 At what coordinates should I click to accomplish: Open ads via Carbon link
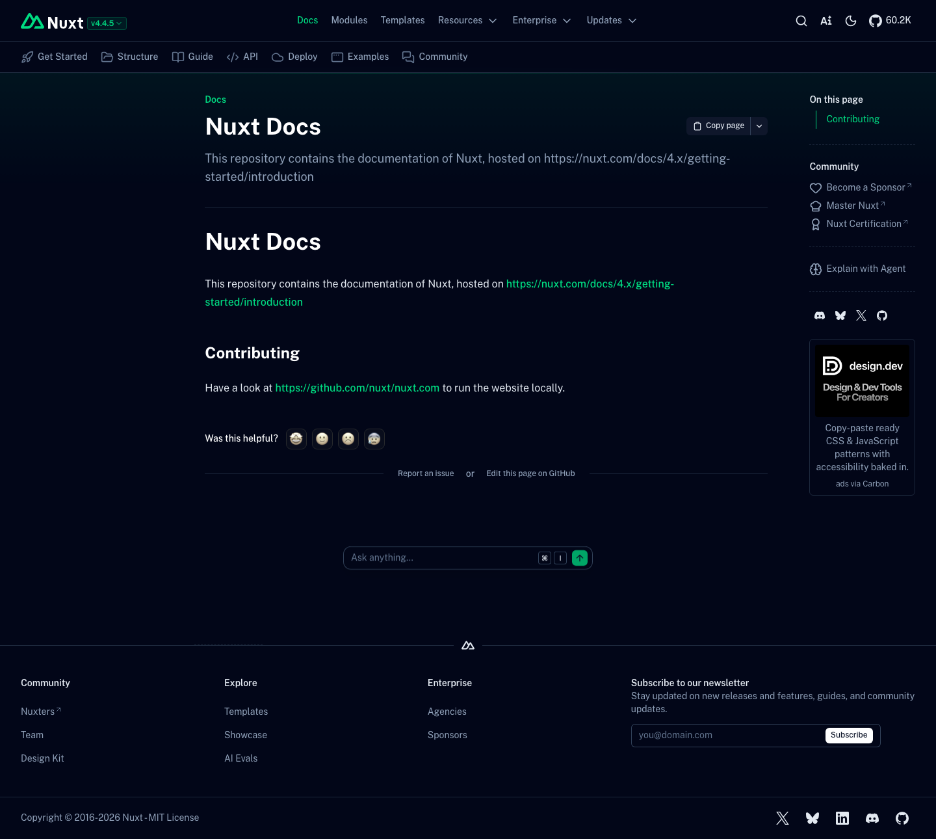[x=862, y=484]
